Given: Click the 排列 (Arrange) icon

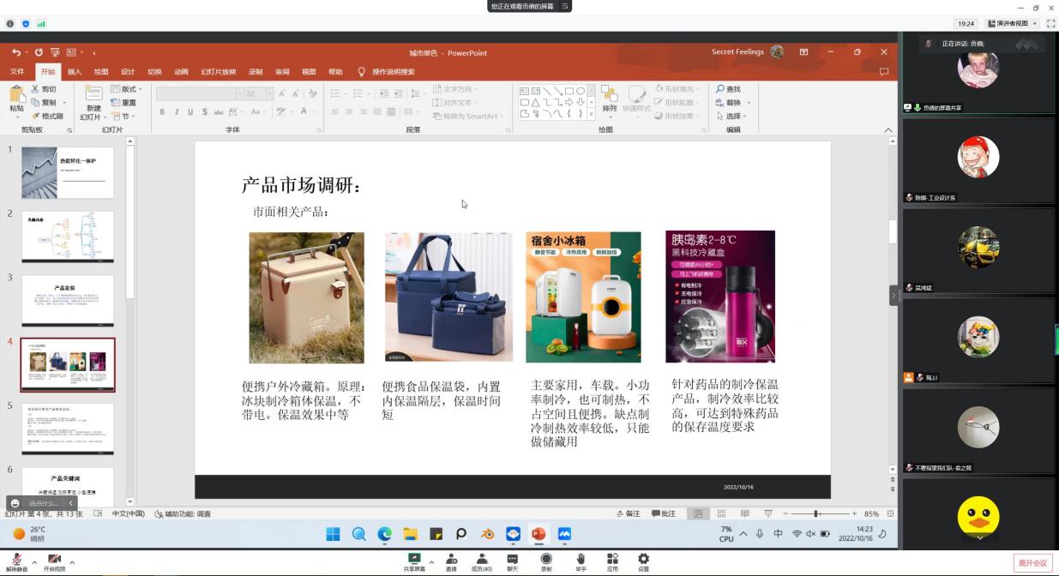Looking at the screenshot, I should pos(609,96).
